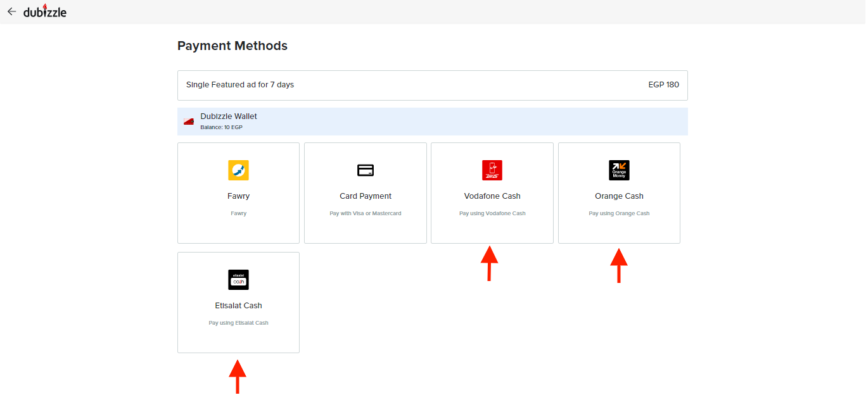Click the 'Payment Methods' heading
This screenshot has height=407, width=866.
[x=232, y=46]
